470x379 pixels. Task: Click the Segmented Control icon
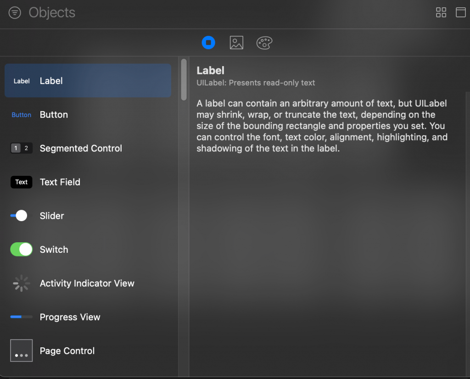pyautogui.click(x=22, y=148)
